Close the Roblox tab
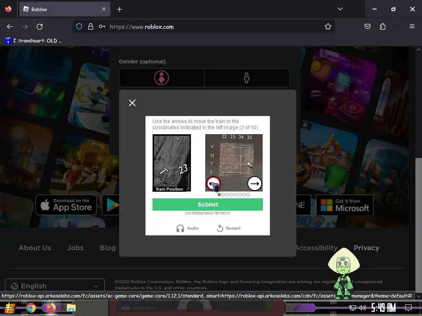This screenshot has width=422, height=316. pyautogui.click(x=104, y=9)
